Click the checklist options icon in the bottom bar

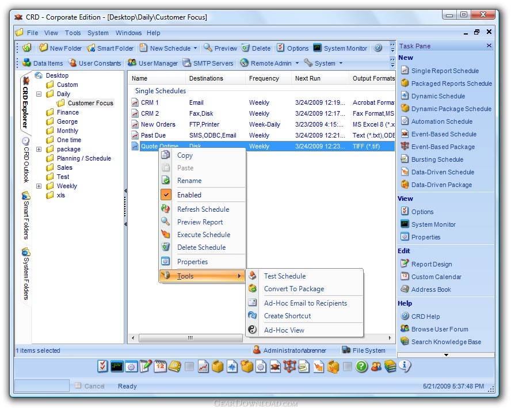click(x=102, y=367)
